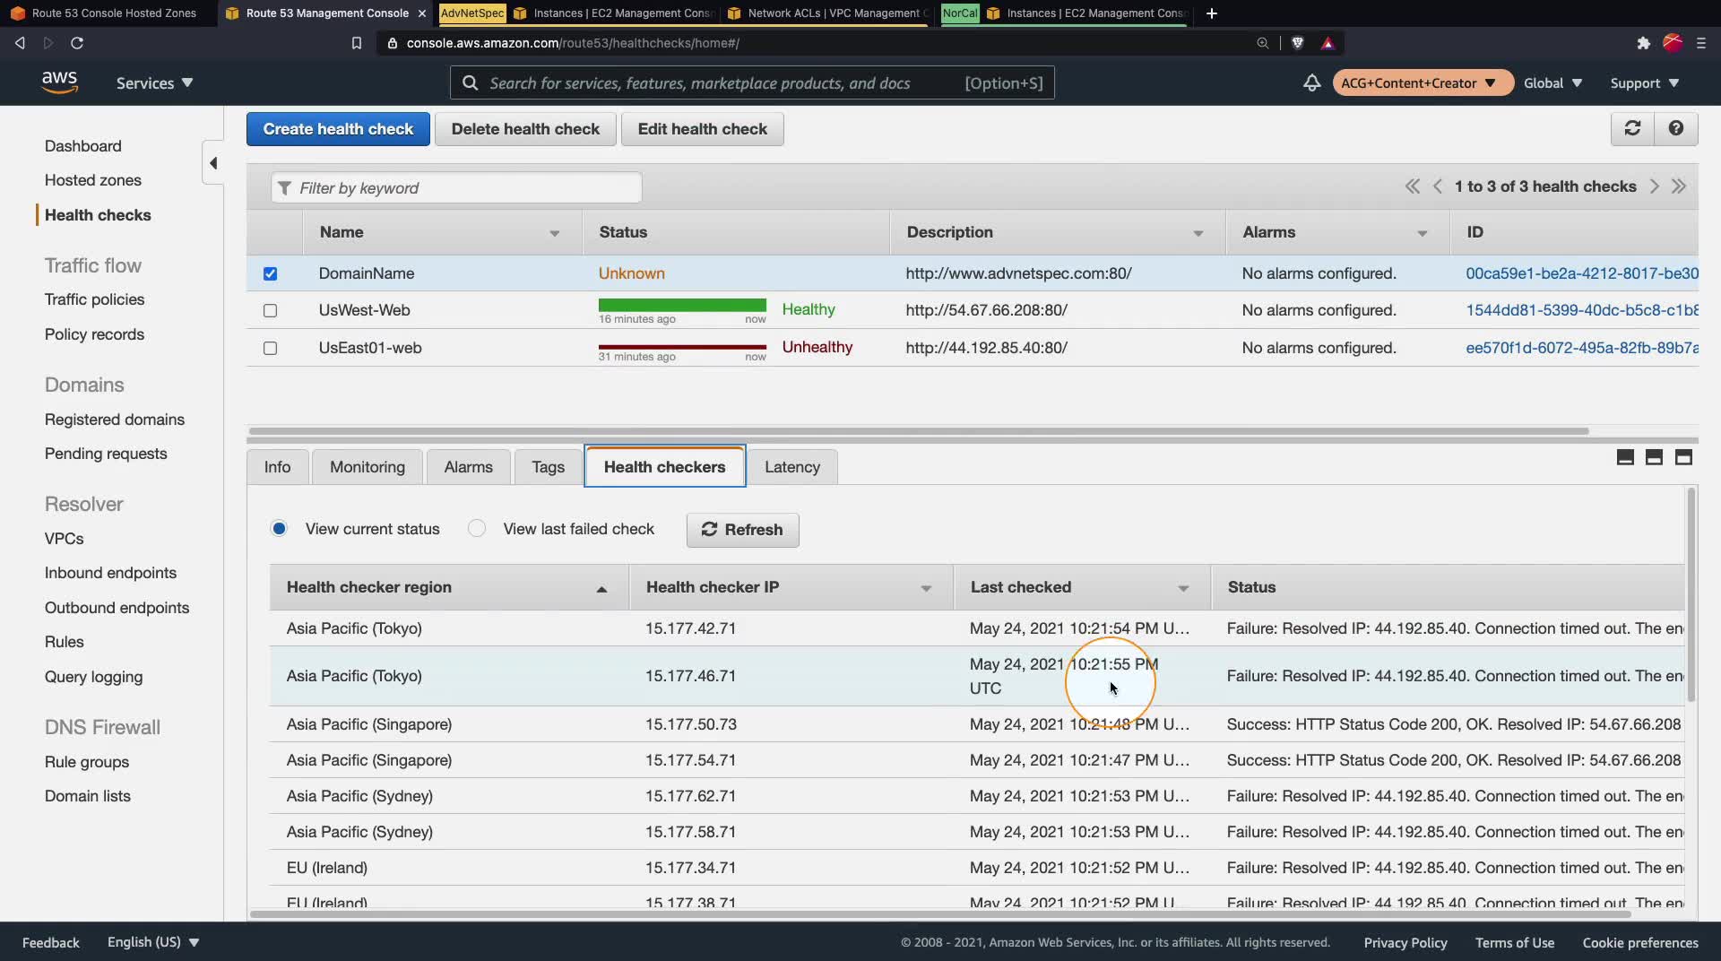1721x961 pixels.
Task: Expand the Global region dropdown
Action: (x=1552, y=82)
